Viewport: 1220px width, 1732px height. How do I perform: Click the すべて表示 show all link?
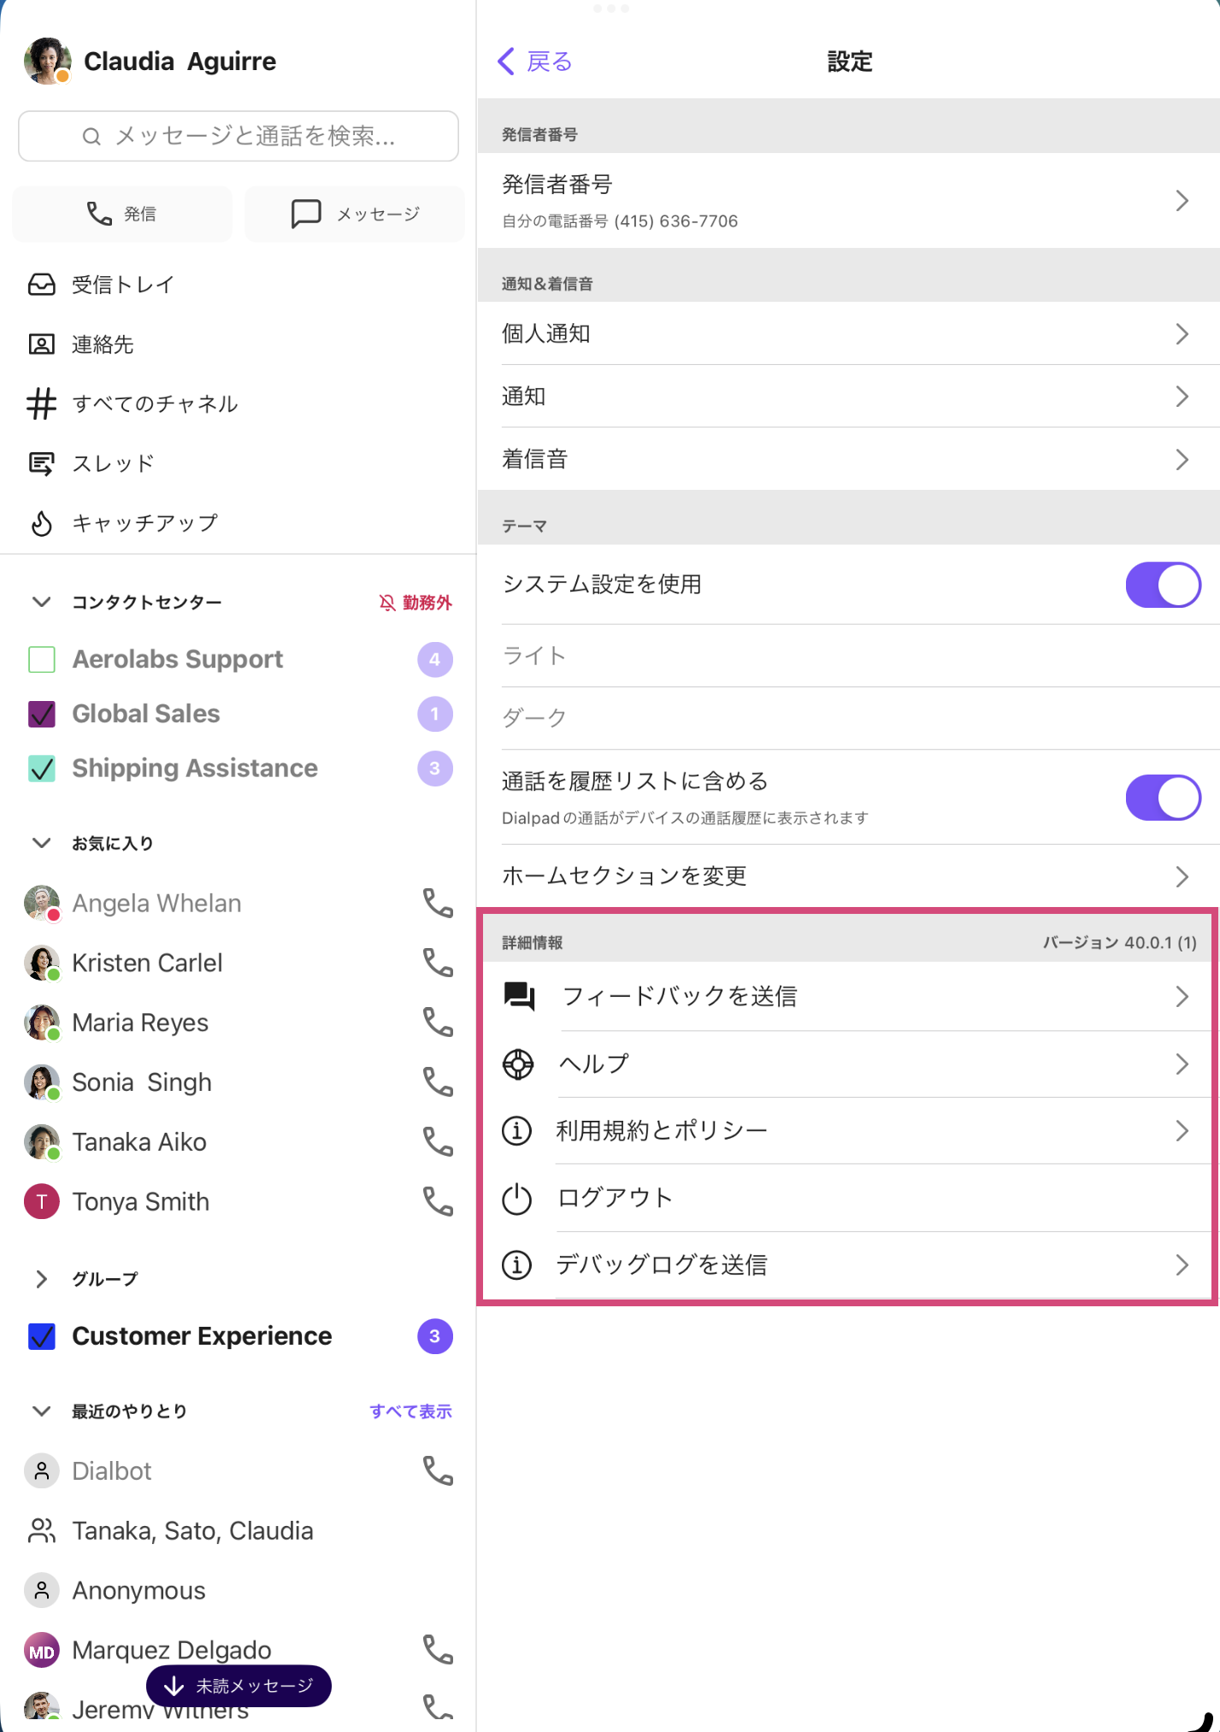[x=410, y=1411]
